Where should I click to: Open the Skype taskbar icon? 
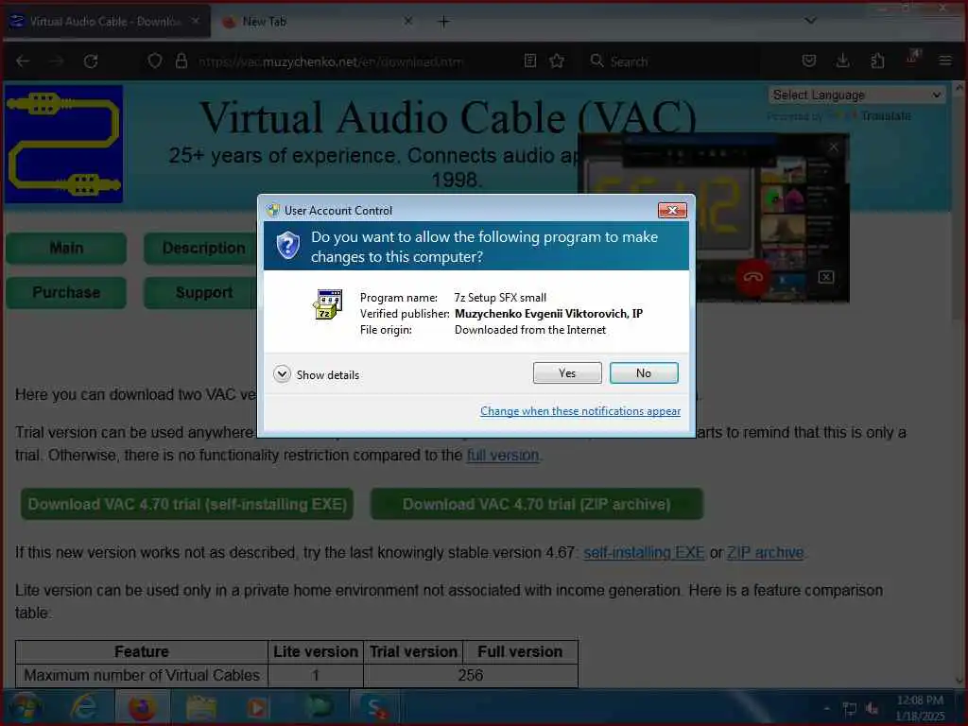point(376,707)
